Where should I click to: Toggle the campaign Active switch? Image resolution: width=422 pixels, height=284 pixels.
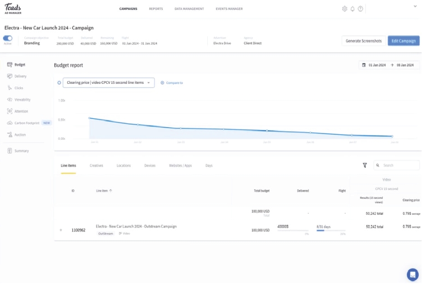coord(8,39)
